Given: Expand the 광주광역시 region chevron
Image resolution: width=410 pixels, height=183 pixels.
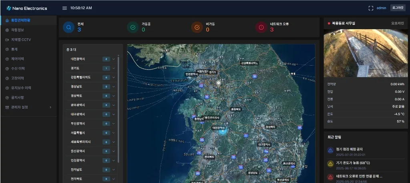Looking at the screenshot, I should click(113, 105).
